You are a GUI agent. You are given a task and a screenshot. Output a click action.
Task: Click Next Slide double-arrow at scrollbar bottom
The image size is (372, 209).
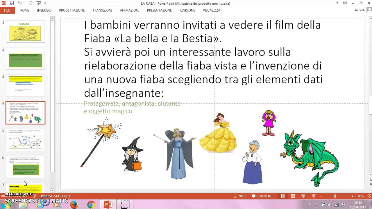coord(370,184)
